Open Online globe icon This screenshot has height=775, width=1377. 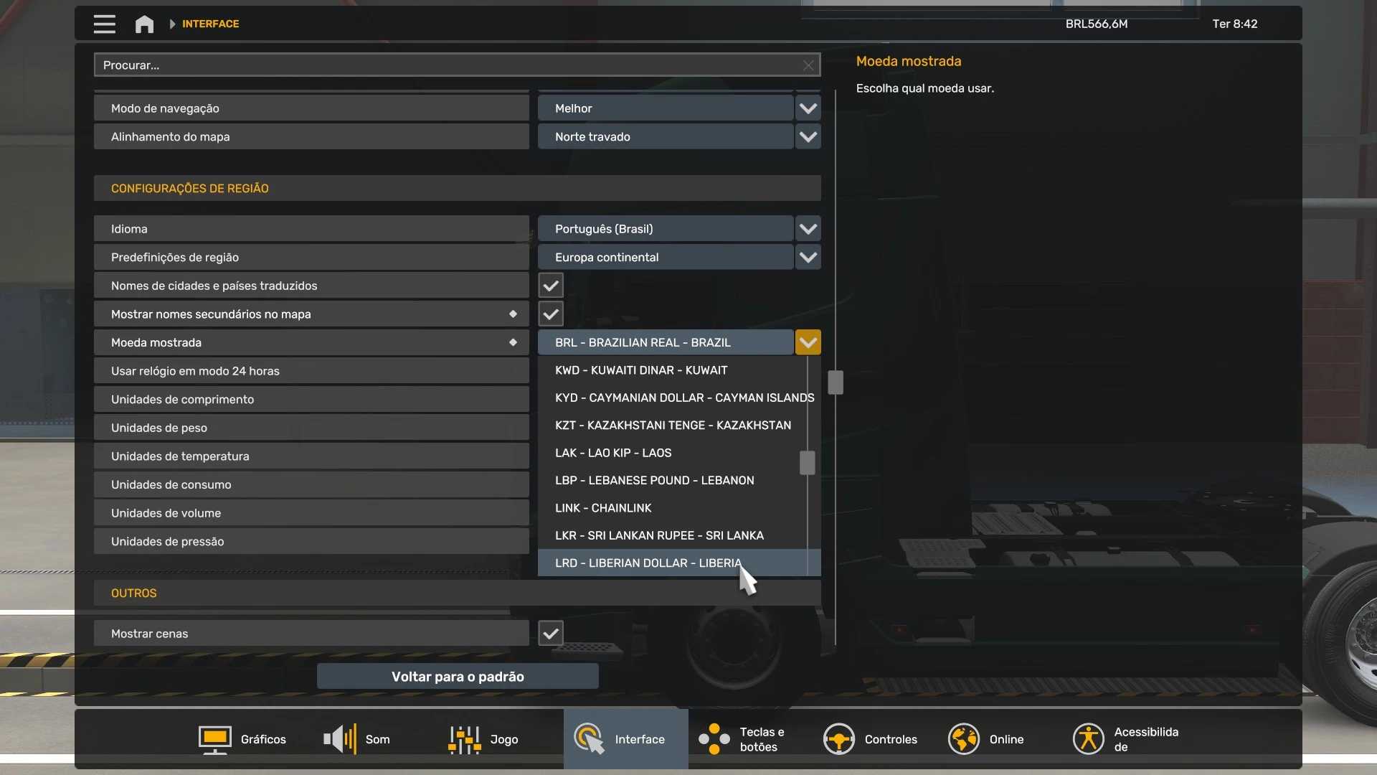point(963,739)
